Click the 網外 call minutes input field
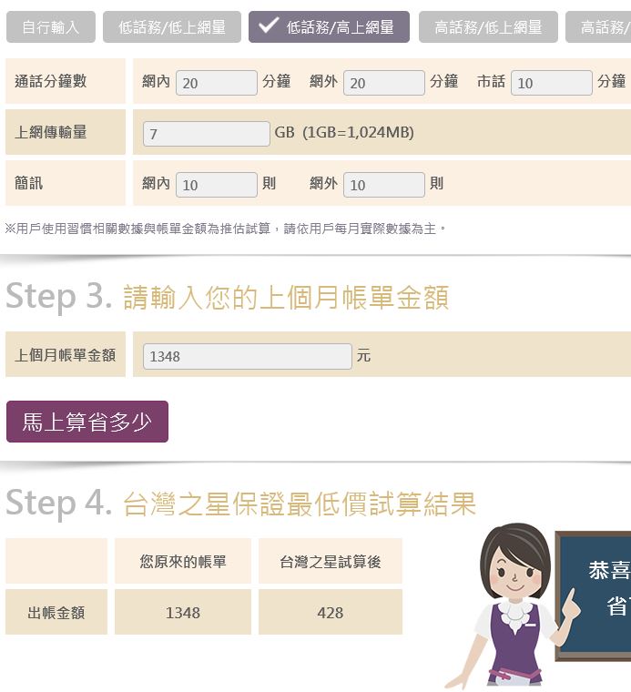 (384, 83)
